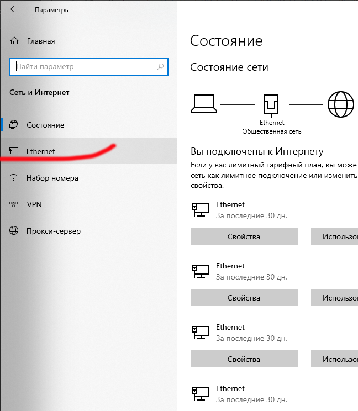Click the laptop icon in network diagram
Screen dimensions: 358x411
tap(204, 104)
